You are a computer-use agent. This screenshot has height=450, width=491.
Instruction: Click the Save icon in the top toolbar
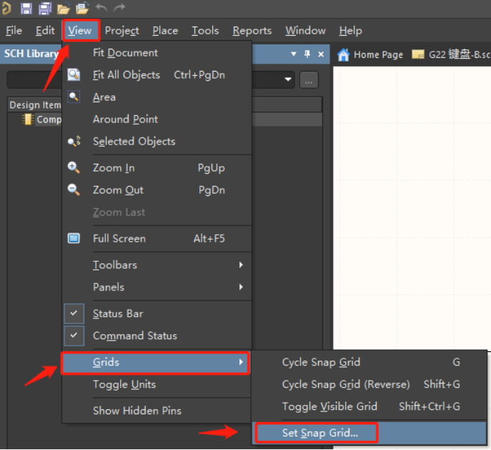pyautogui.click(x=26, y=9)
